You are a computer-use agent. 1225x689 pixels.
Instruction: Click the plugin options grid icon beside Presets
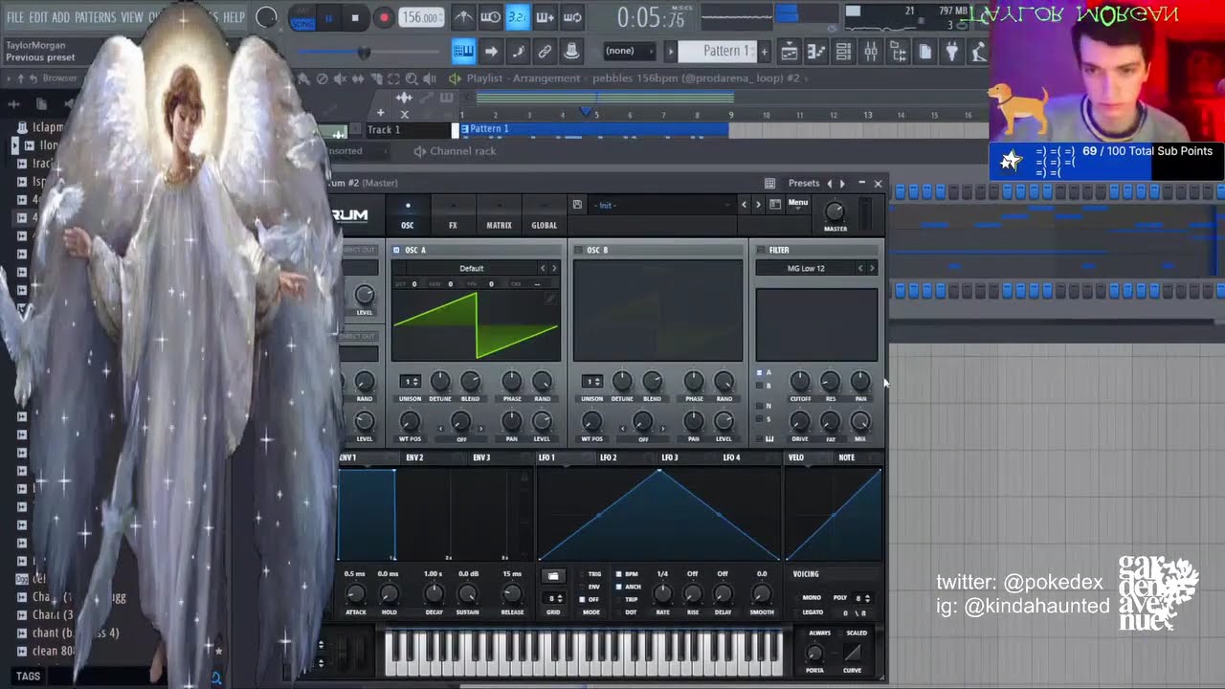click(770, 183)
